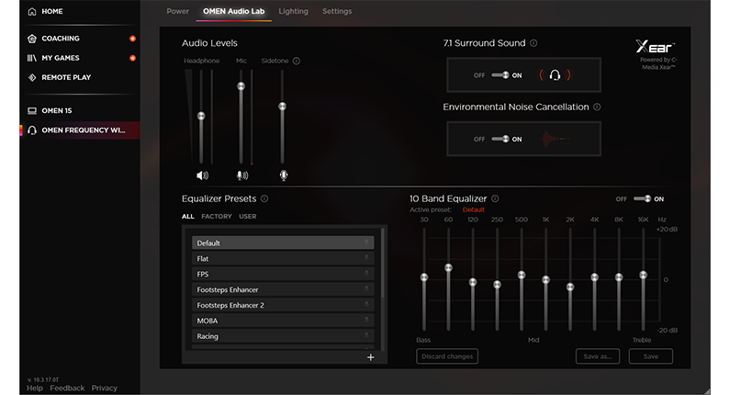Screen dimensions: 730x395
Task: Select My Games library icon
Action: point(31,58)
